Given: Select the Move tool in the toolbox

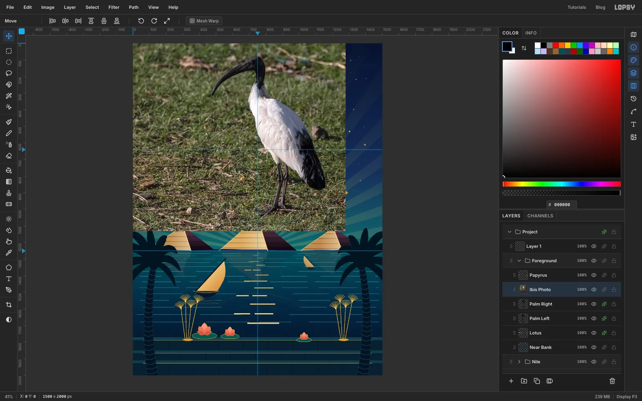Looking at the screenshot, I should click(x=8, y=36).
